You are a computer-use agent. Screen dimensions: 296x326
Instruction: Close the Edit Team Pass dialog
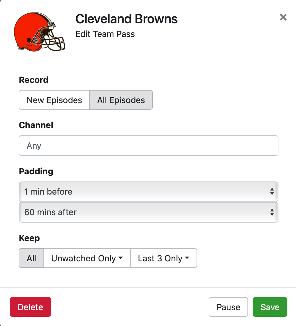click(283, 17)
